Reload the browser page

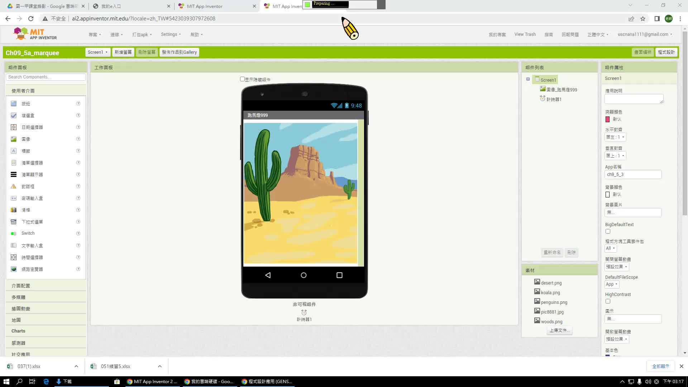tap(31, 19)
